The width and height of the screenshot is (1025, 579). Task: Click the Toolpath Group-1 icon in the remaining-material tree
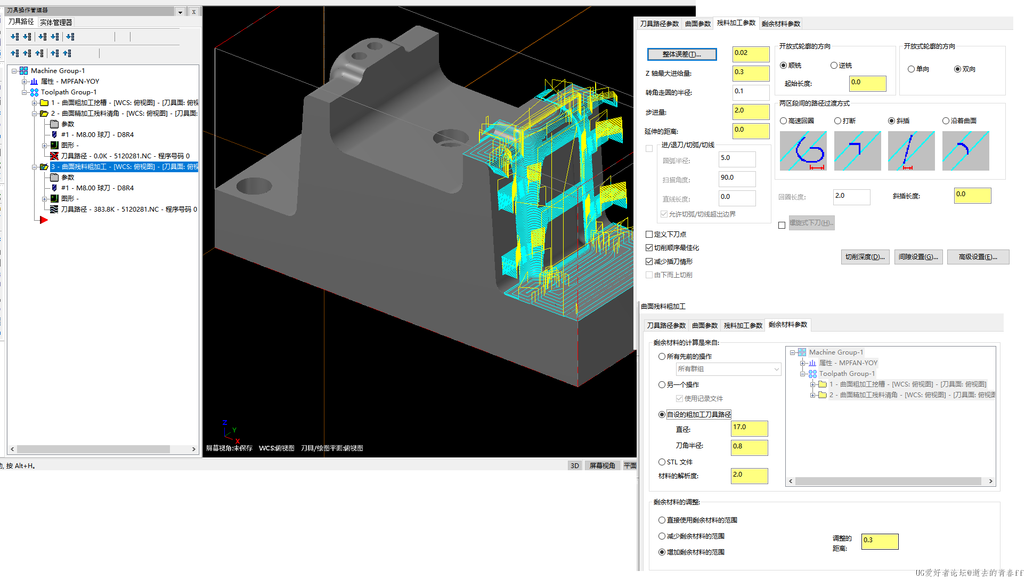click(812, 374)
